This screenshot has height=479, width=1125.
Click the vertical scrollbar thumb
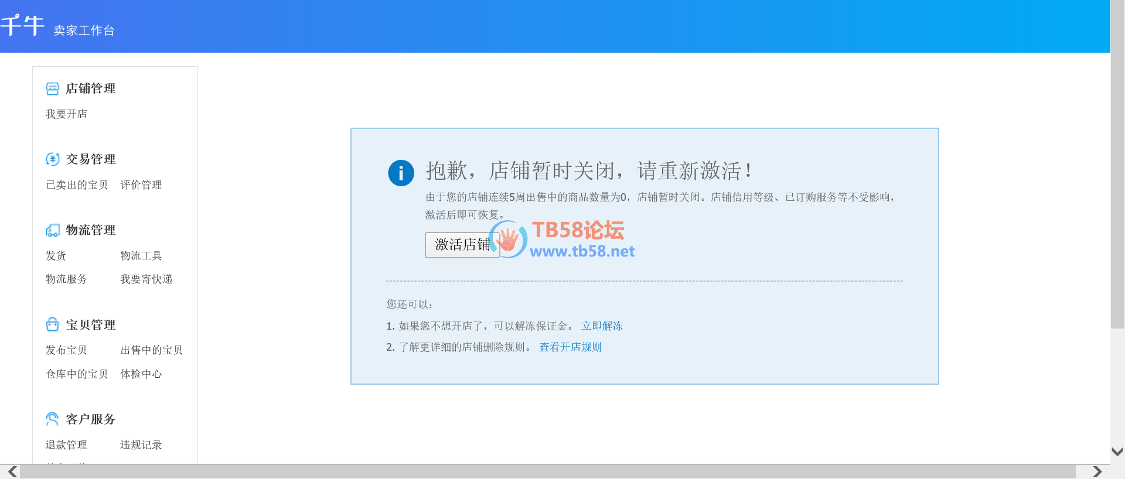click(1117, 164)
